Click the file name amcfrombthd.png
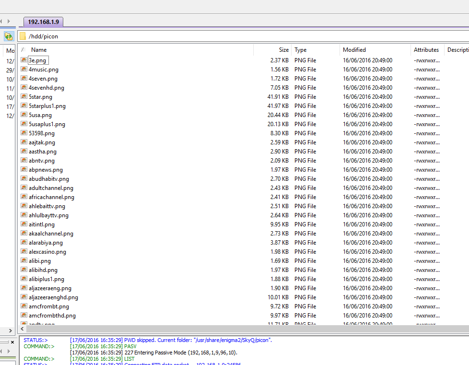Viewport: 469px width, 365px height. tap(52, 316)
